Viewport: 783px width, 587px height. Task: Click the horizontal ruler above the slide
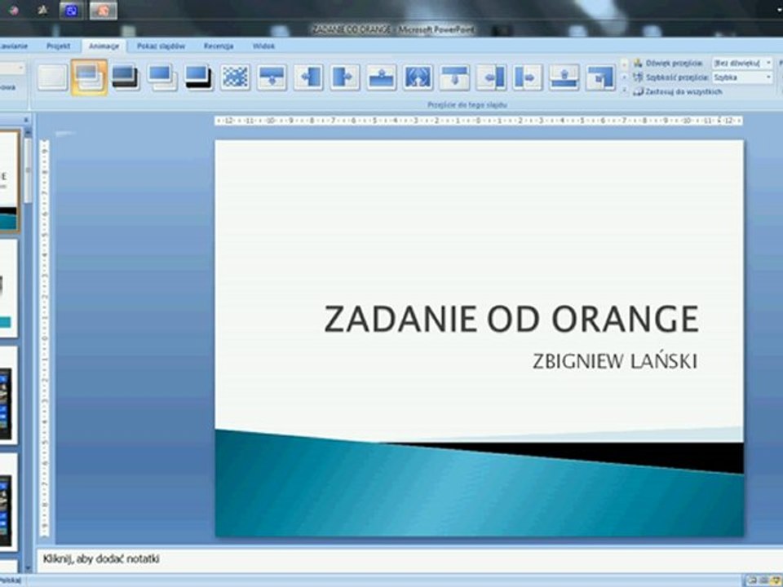(479, 121)
